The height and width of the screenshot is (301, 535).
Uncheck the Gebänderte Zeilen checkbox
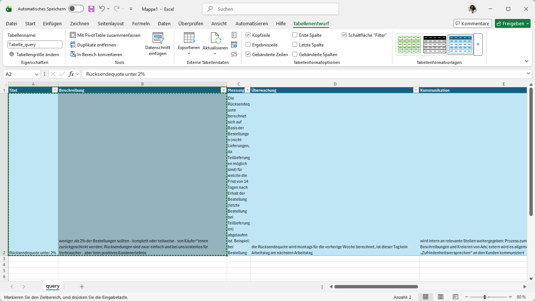click(x=248, y=54)
